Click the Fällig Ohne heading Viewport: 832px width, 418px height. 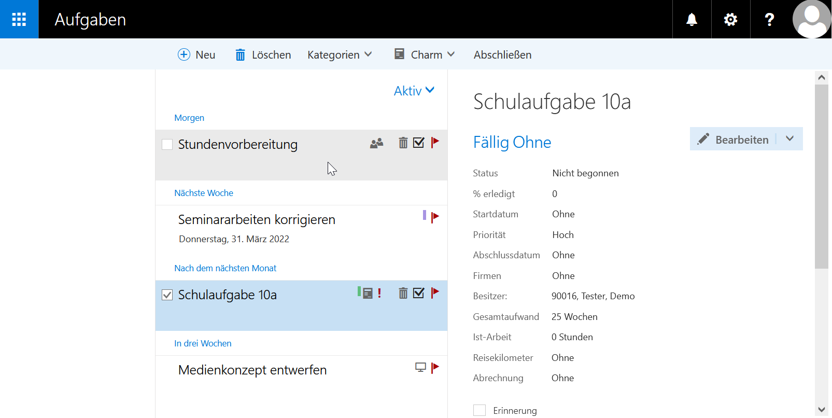(512, 142)
